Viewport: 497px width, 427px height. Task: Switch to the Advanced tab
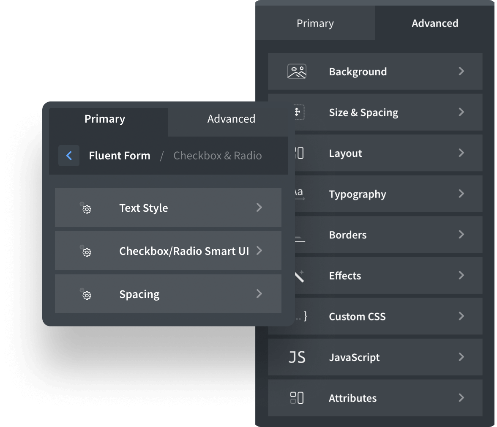[x=435, y=23]
